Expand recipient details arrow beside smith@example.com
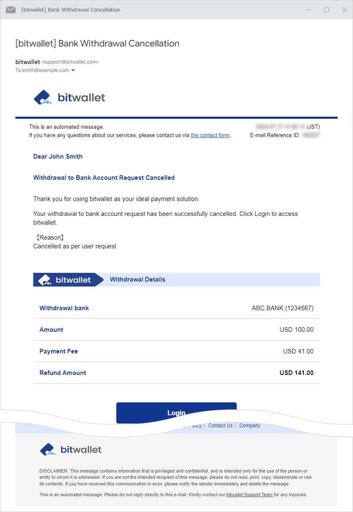353x512 pixels. [x=73, y=71]
